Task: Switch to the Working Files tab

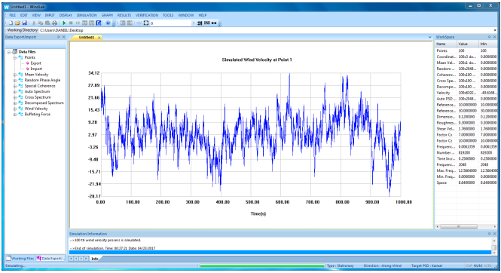Action: pyautogui.click(x=20, y=259)
